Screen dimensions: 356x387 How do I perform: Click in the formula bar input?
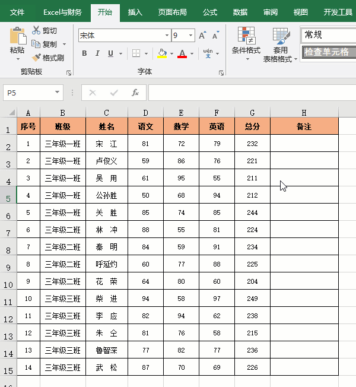coord(252,93)
